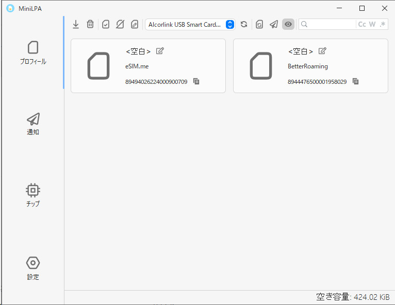The image size is (395, 305).
Task: Click the rename profile pencil-card icon
Action: tap(135, 24)
